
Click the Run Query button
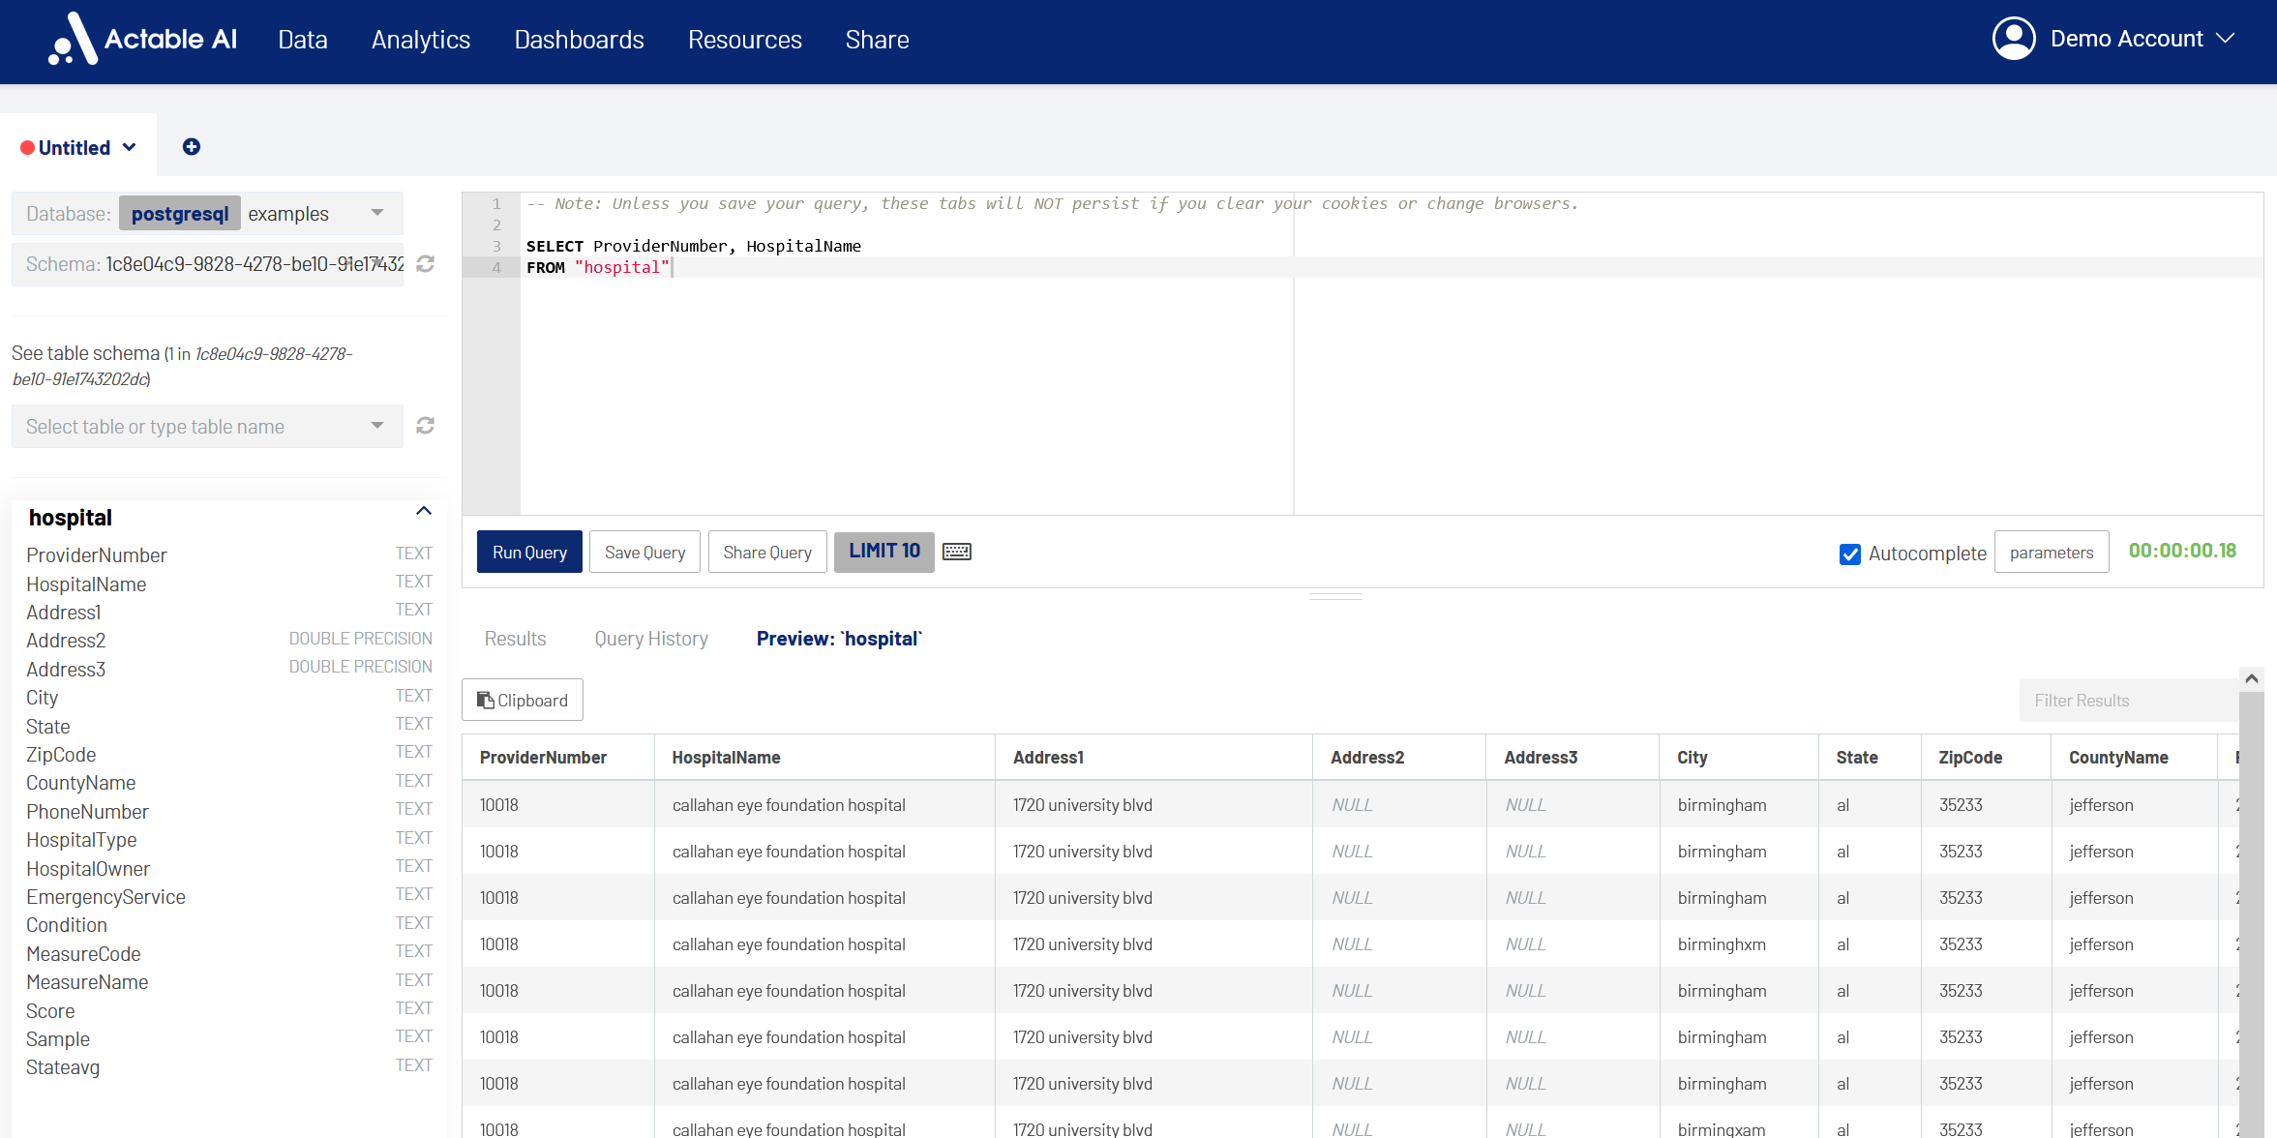pyautogui.click(x=529, y=552)
